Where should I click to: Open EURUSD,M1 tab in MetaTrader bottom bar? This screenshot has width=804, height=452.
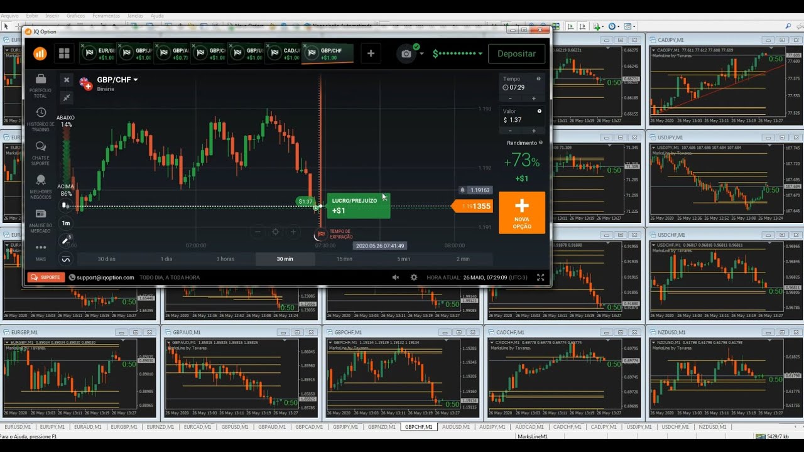point(18,427)
